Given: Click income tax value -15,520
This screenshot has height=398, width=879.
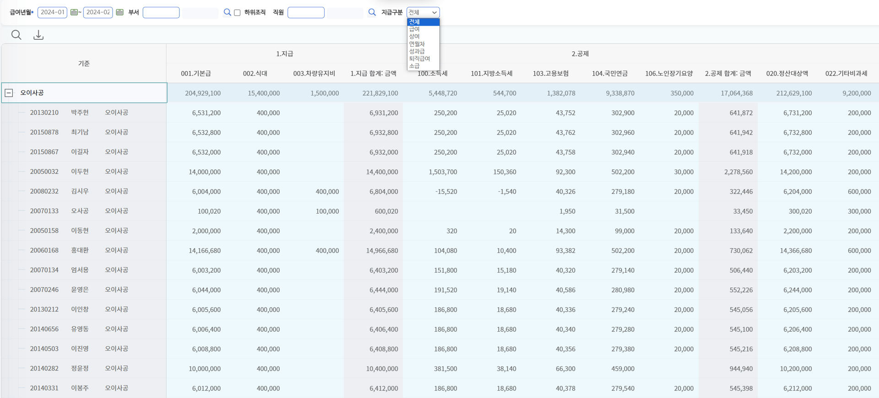Looking at the screenshot, I should coord(446,192).
